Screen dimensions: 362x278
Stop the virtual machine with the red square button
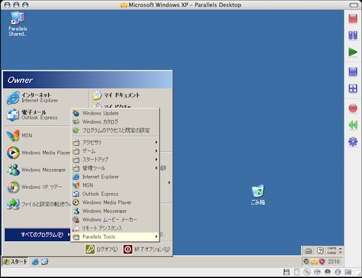(x=353, y=19)
